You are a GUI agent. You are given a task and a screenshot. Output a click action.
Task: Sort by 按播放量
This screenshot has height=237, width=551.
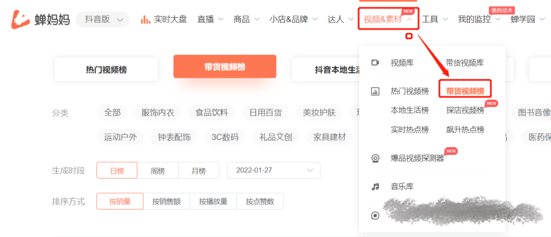pos(213,201)
